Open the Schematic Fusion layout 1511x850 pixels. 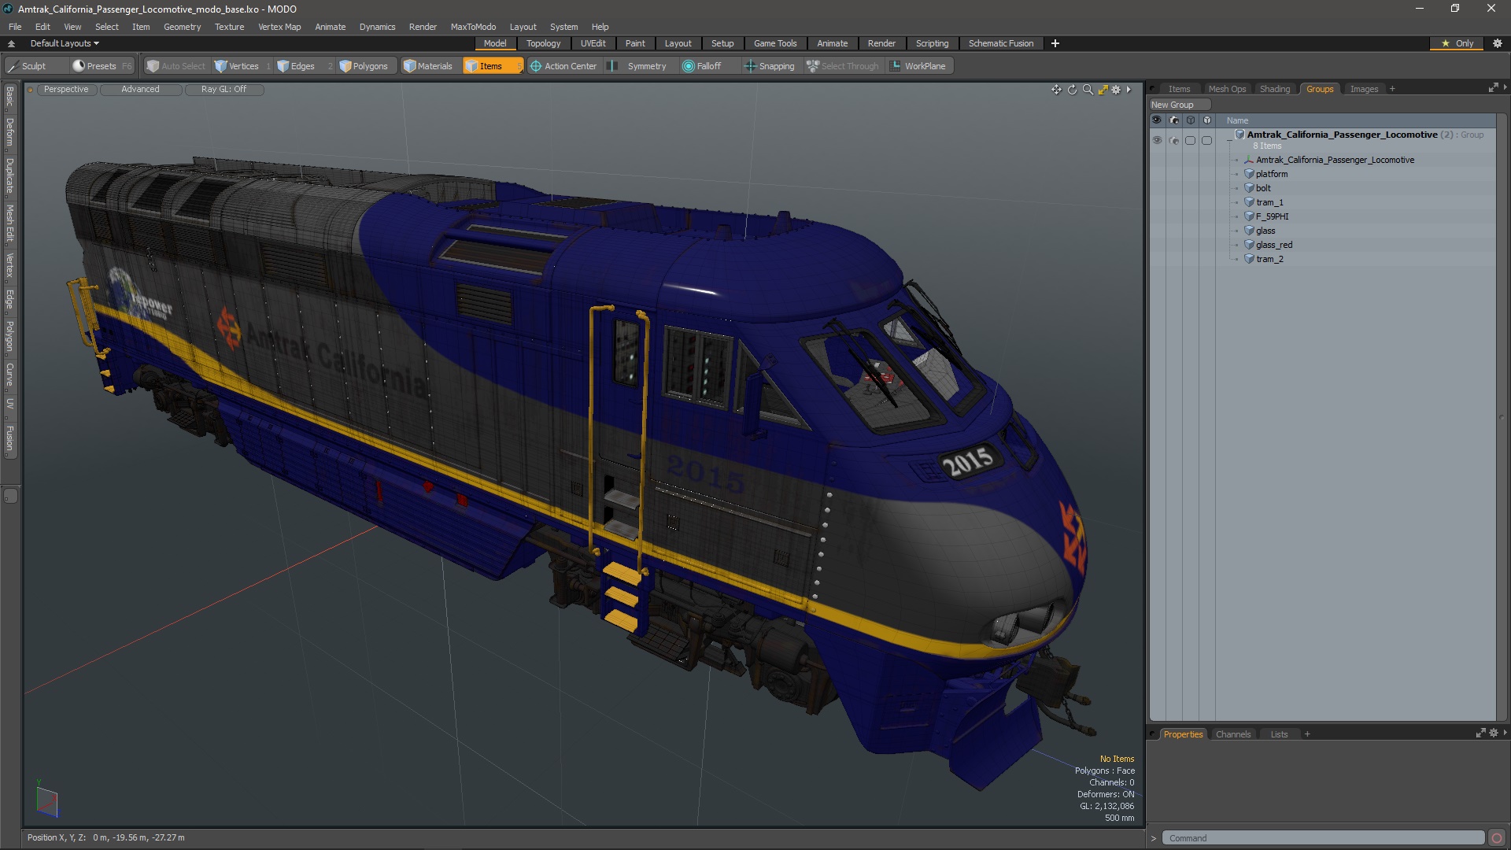pos(1000,43)
